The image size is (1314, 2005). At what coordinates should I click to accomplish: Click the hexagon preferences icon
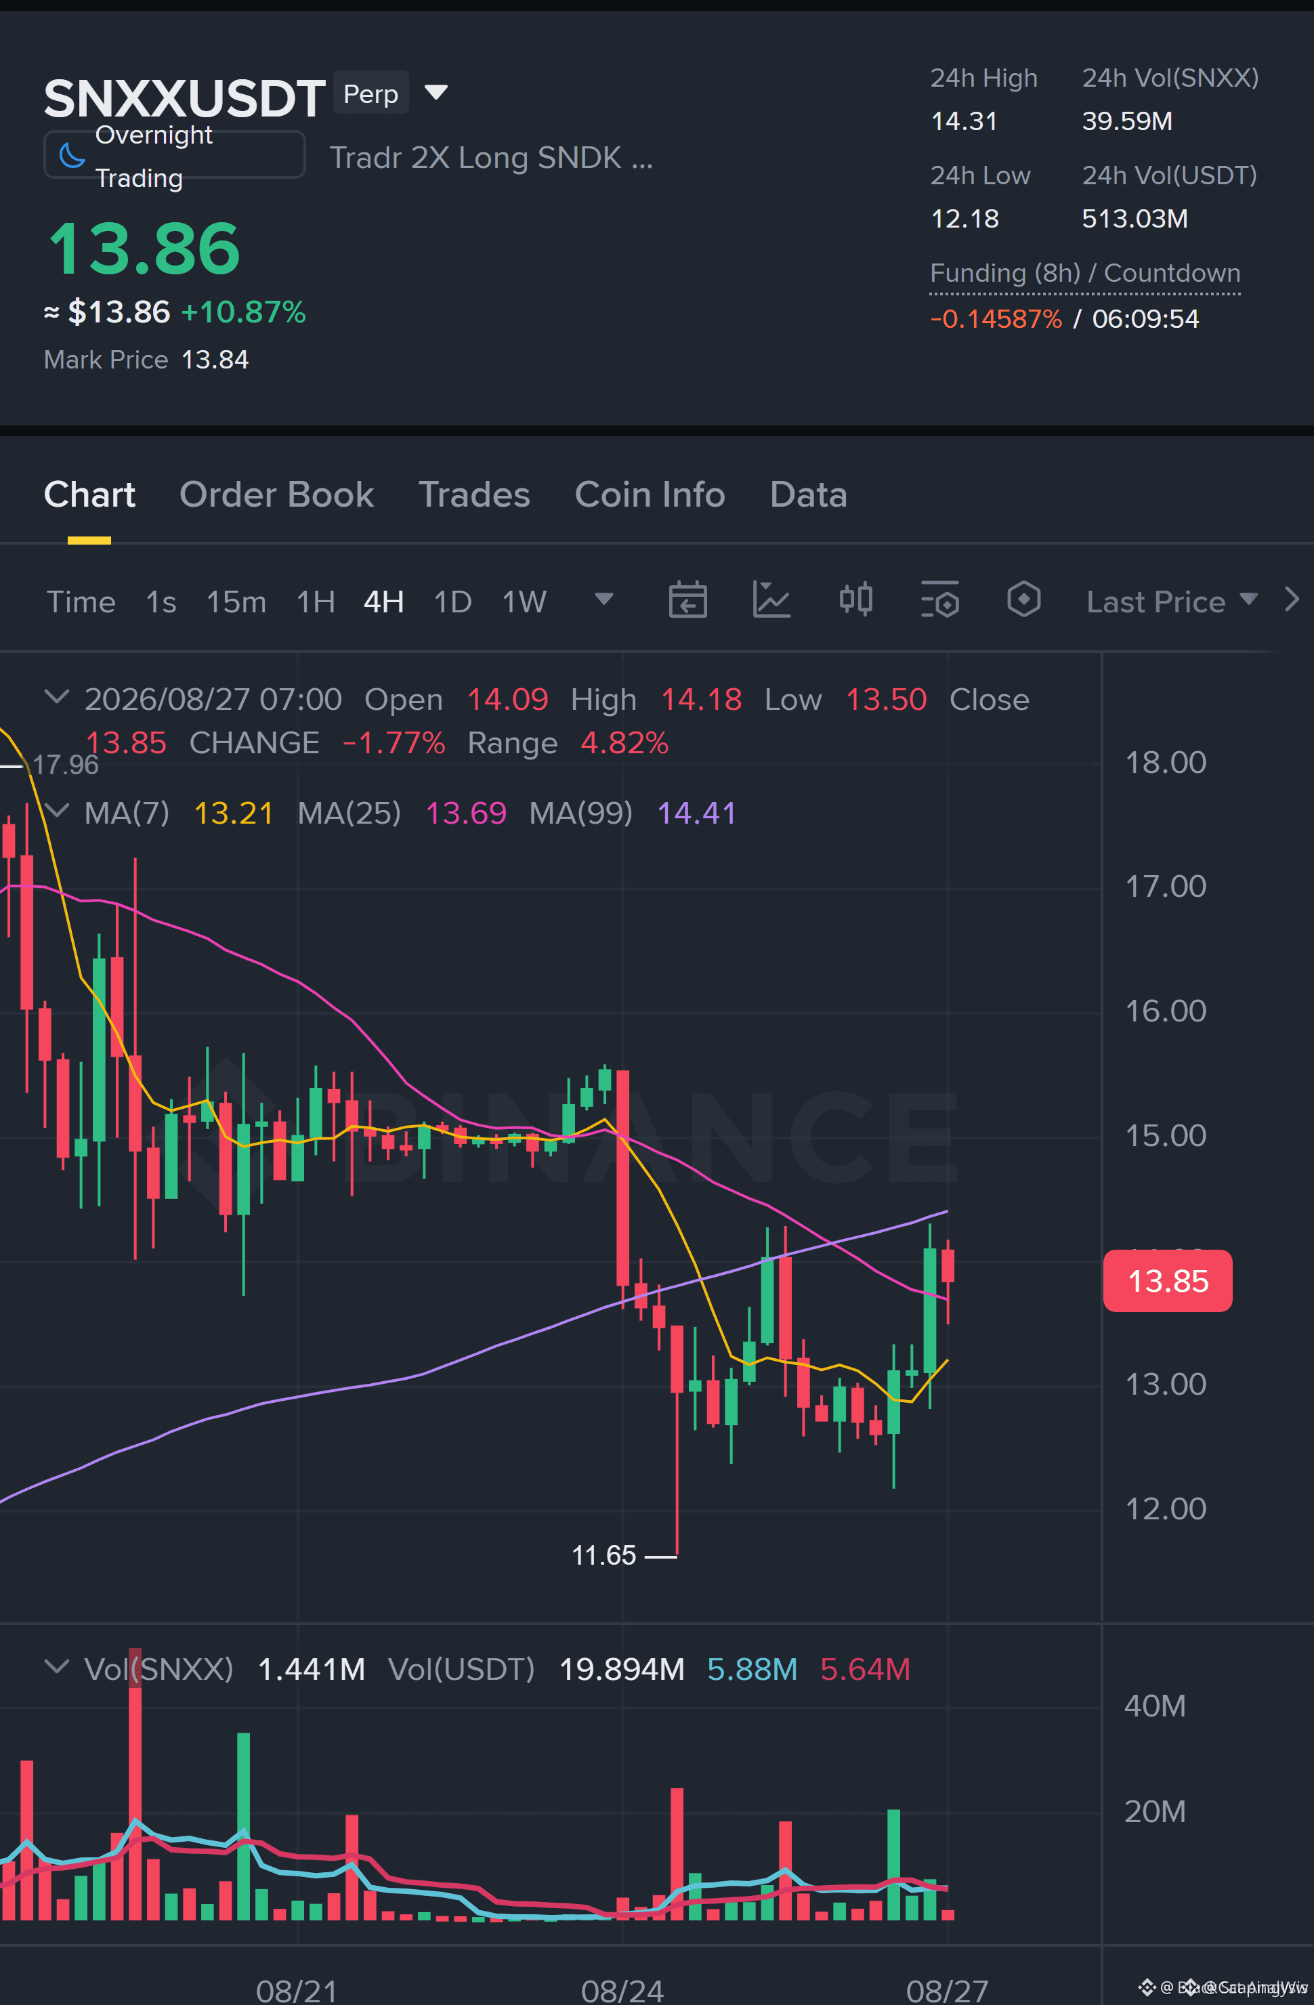point(1023,600)
